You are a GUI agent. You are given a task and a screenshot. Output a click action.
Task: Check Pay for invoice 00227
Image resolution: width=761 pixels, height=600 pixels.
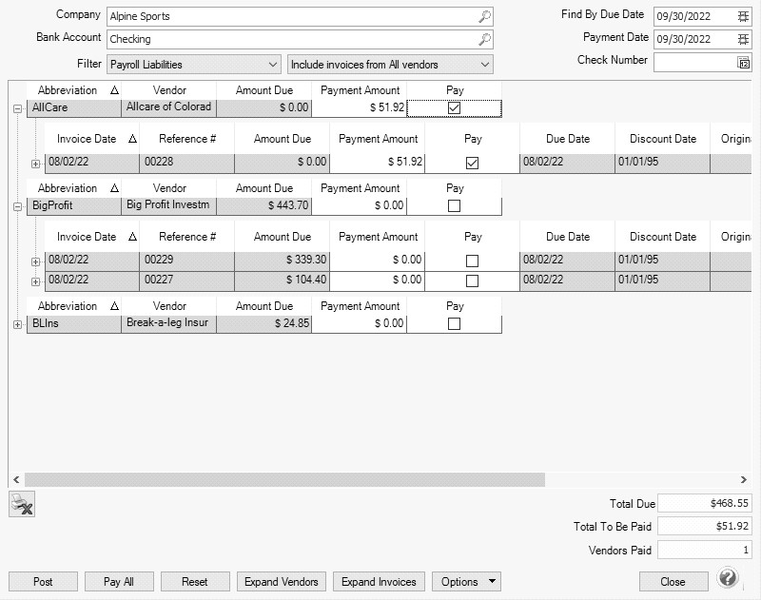click(x=472, y=281)
